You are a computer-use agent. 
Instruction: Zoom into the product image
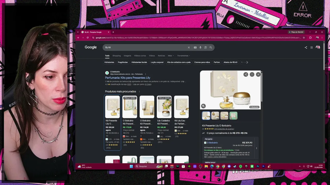(203, 106)
